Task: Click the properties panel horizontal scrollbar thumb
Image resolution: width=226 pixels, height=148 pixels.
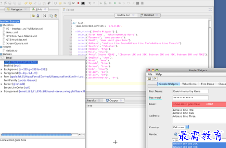Action: [x=36, y=134]
